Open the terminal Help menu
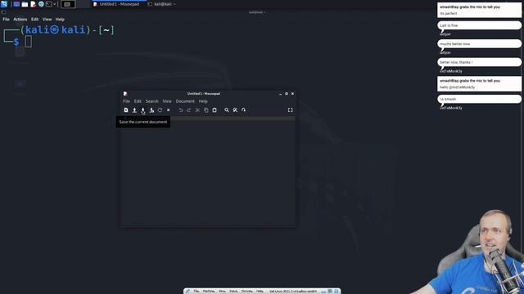524x294 pixels. point(60,20)
